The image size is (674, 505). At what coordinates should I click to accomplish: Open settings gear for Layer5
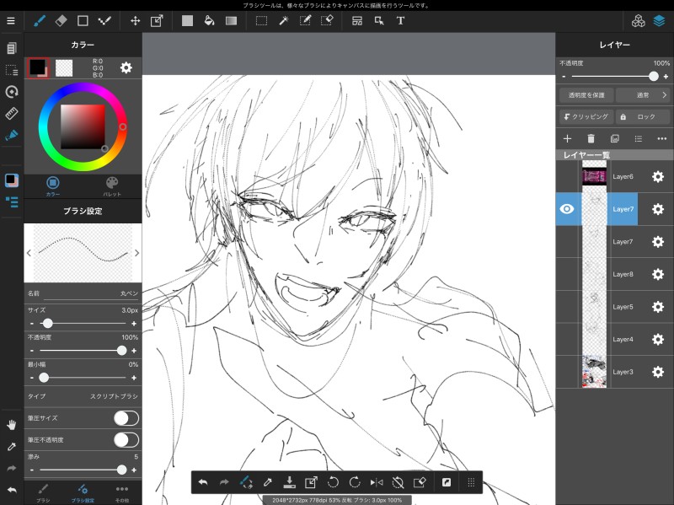658,307
